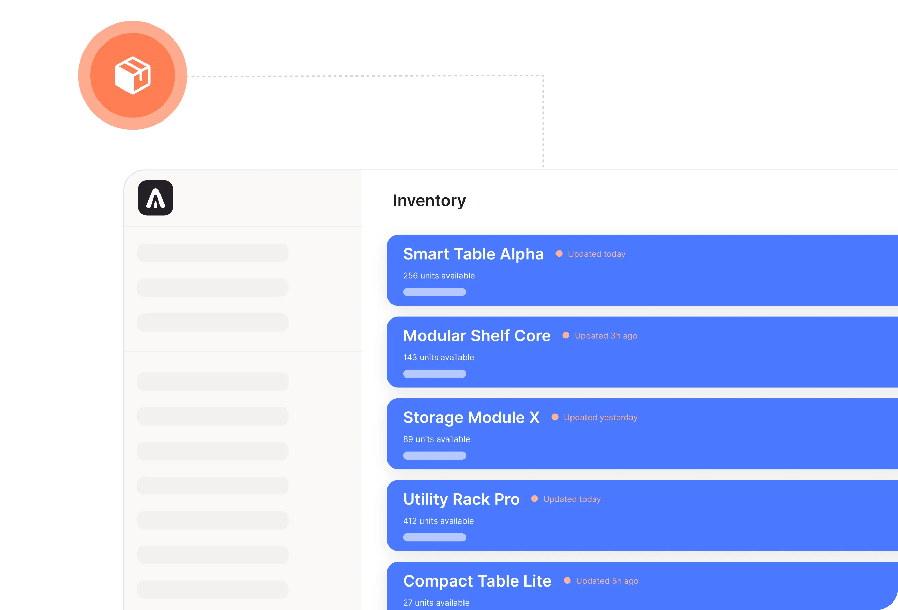898x610 pixels.
Task: Select Compact Table Lite entry
Action: pyautogui.click(x=477, y=581)
